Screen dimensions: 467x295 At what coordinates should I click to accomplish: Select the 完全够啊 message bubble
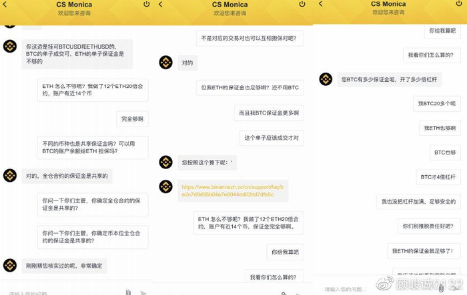[x=132, y=119]
